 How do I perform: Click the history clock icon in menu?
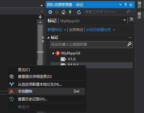tap(12, 99)
